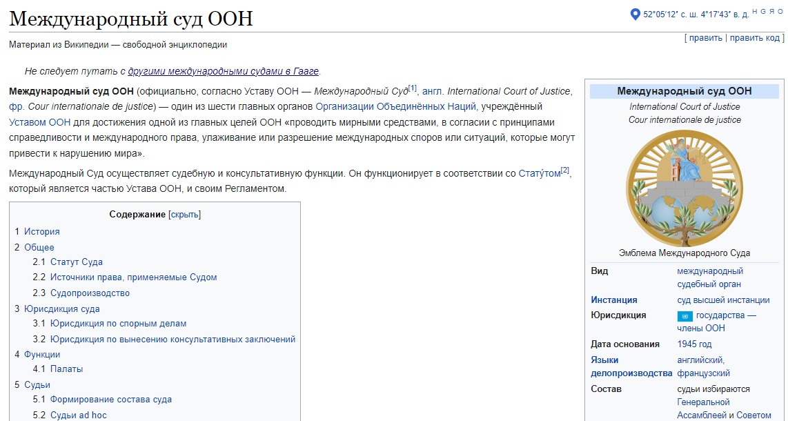This screenshot has height=421, width=788.
Task: Go to '3.1 Юрисдикция по спорным делам'
Action: pos(110,324)
